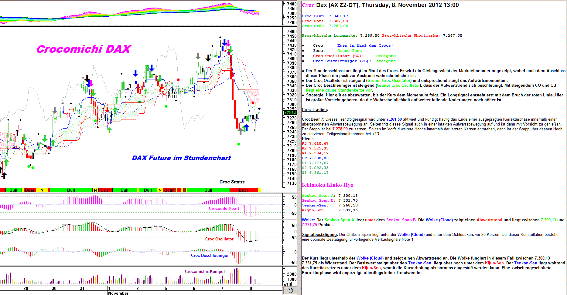Image resolution: width=567 pixels, height=295 pixels.
Task: Click the PP pivot value 7.308,83
Action: click(x=319, y=158)
